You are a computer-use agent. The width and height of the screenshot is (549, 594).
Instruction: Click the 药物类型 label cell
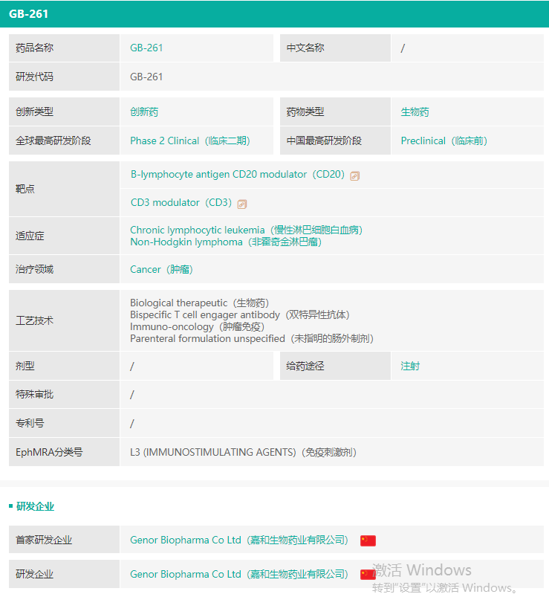[335, 112]
